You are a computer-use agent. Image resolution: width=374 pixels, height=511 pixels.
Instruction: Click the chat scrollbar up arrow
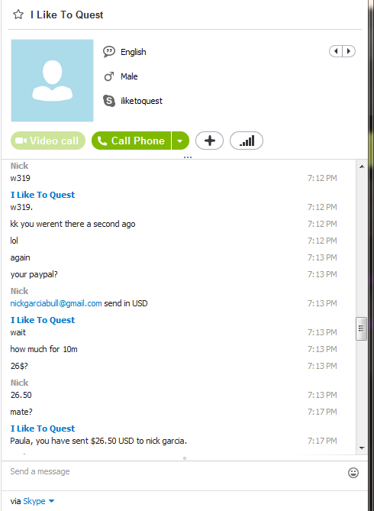pos(362,167)
